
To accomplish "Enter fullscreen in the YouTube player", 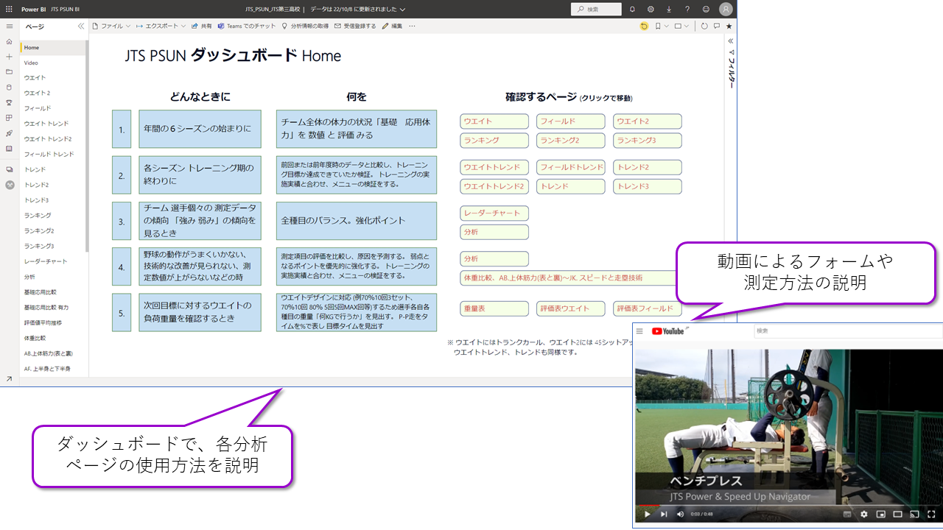I will click(x=931, y=514).
